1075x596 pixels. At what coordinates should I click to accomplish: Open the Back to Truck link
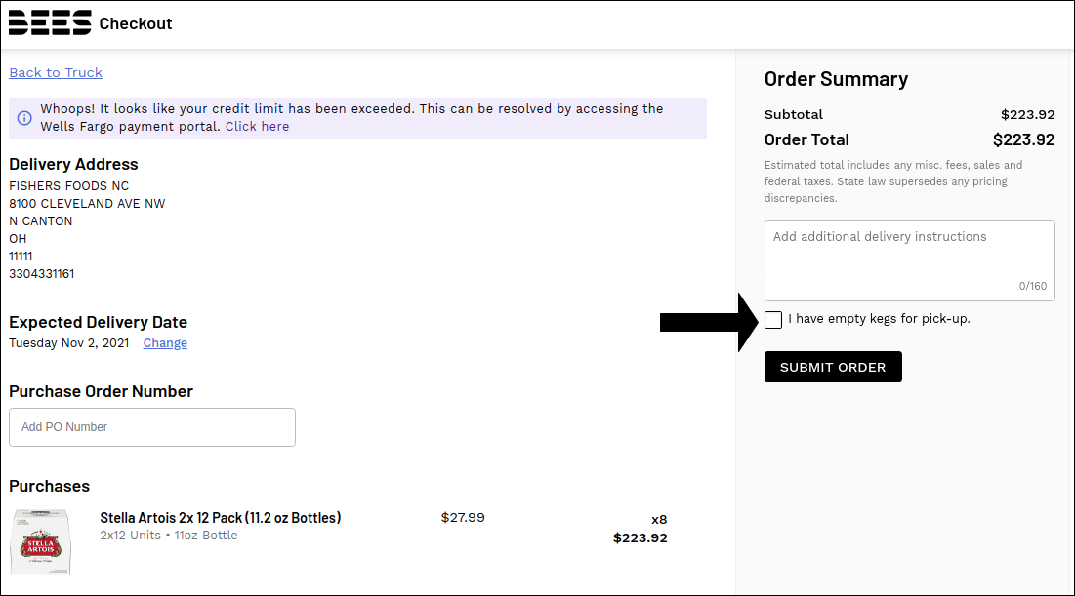(x=56, y=72)
